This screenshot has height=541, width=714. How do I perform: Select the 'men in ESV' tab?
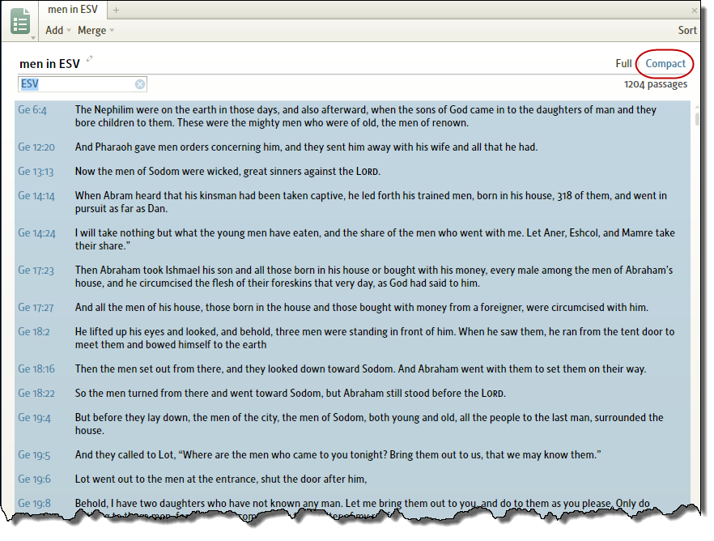[73, 10]
